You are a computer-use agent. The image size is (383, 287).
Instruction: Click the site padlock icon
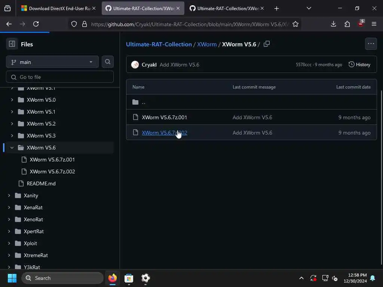tap(85, 24)
